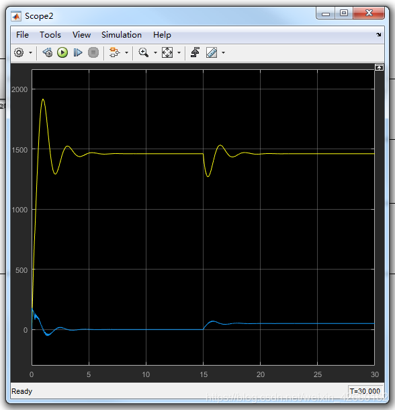Click the Scale Axes Limits icon
395x410 pixels.
coord(167,52)
